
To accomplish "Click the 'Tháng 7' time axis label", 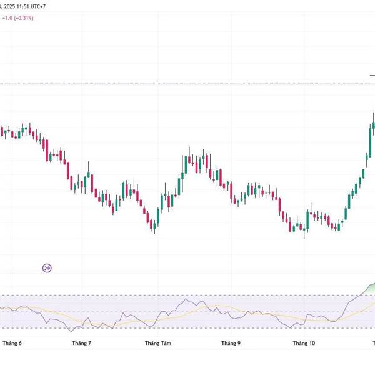I will pos(81,343).
